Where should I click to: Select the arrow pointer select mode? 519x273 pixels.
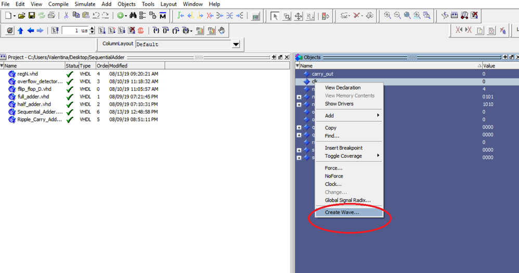(x=275, y=16)
